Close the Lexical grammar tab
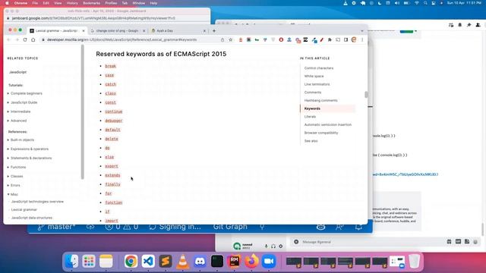This screenshot has height=273, width=486. point(83,30)
